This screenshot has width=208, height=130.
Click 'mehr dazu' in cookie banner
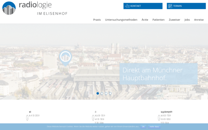coord(154,127)
